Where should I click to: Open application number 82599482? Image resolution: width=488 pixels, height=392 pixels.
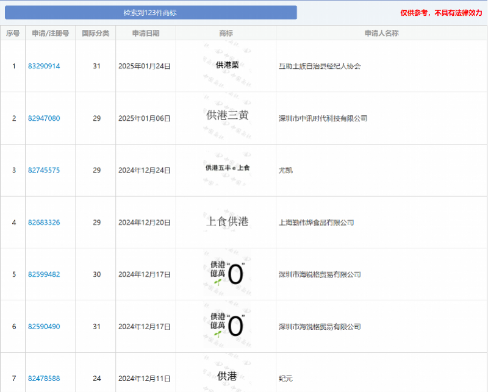(44, 274)
